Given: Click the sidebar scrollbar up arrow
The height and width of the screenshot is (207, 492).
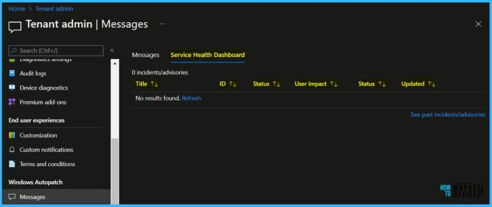Looking at the screenshot, I should (115, 63).
